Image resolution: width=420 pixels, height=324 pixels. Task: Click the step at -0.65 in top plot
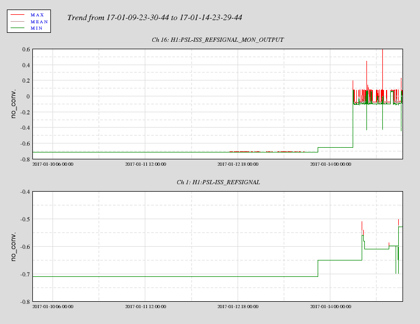tap(335, 147)
